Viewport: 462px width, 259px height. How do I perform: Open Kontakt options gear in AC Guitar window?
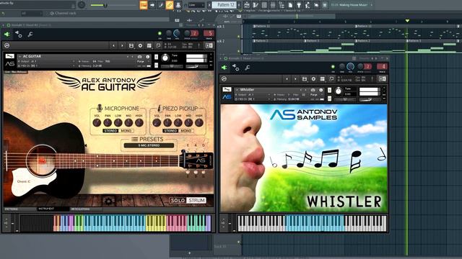pos(140,45)
